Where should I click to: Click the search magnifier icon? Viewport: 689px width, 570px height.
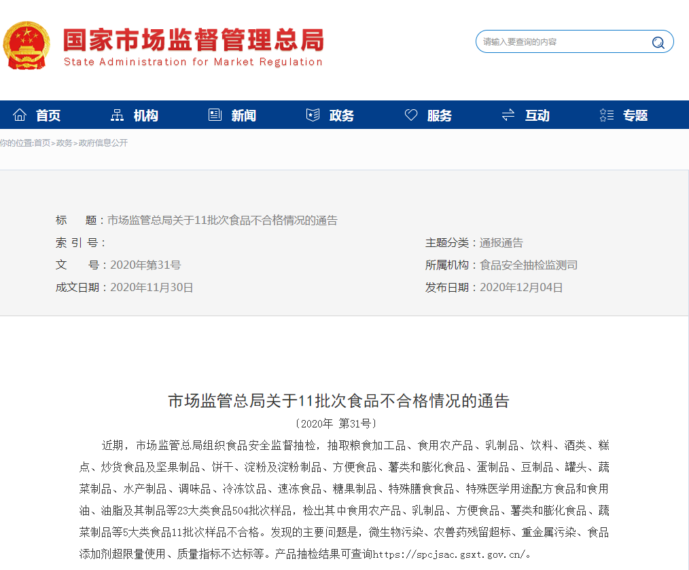point(658,42)
